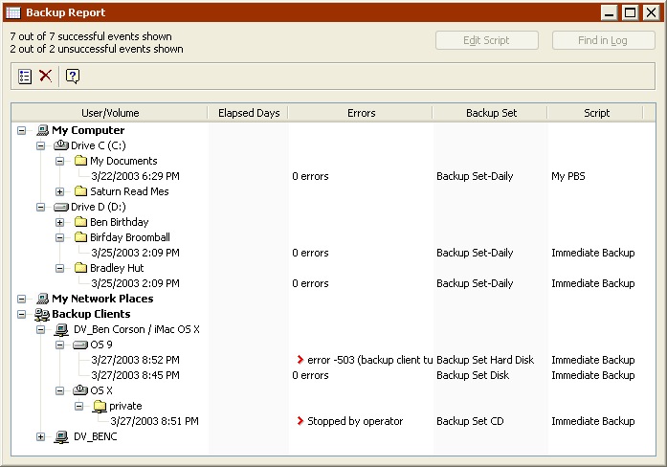Click the OS 9 drive icon
The image size is (667, 467).
(80, 345)
